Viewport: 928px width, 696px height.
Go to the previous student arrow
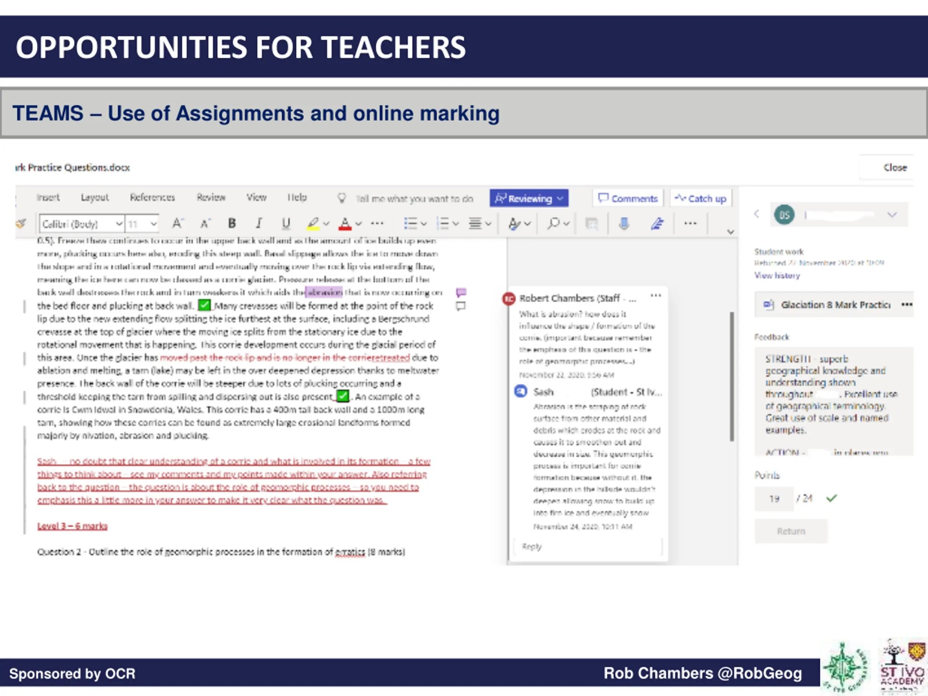point(757,214)
